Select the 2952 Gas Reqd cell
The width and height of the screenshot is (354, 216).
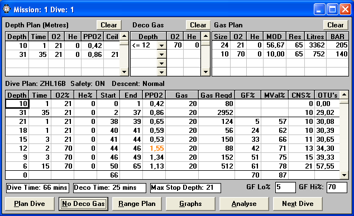click(x=217, y=113)
